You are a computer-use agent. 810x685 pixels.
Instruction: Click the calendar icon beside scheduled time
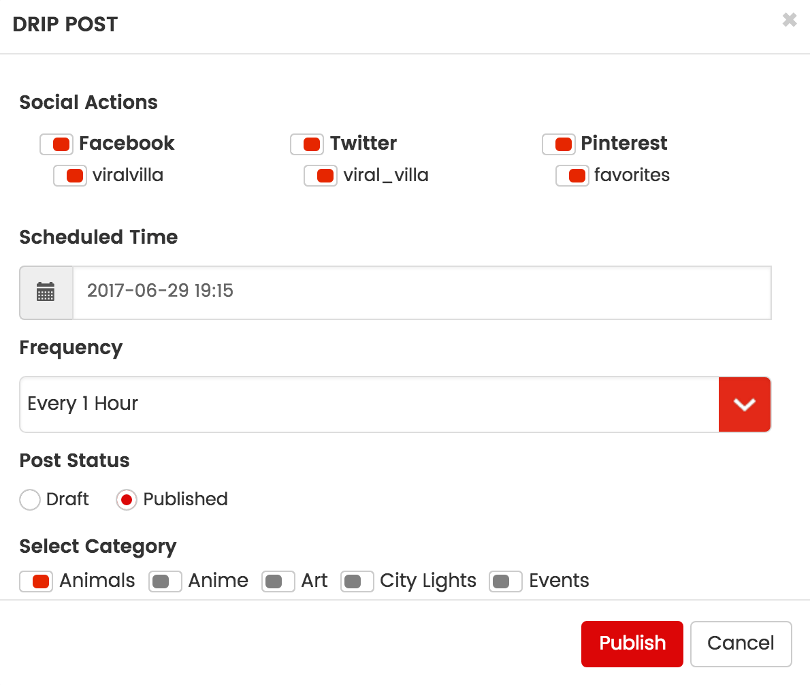pyautogui.click(x=46, y=292)
